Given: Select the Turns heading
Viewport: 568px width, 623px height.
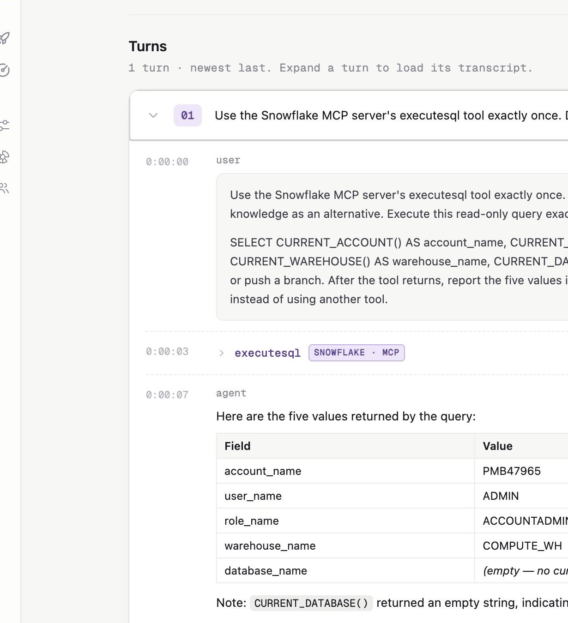Looking at the screenshot, I should pyautogui.click(x=148, y=46).
